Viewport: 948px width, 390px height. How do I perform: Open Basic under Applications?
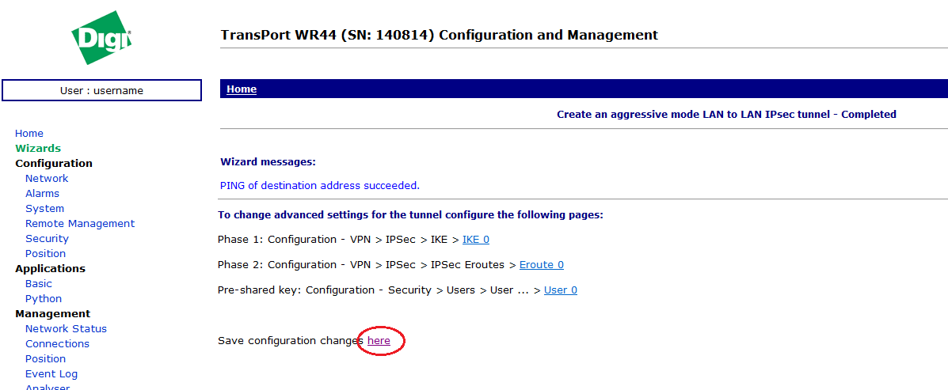(x=39, y=284)
